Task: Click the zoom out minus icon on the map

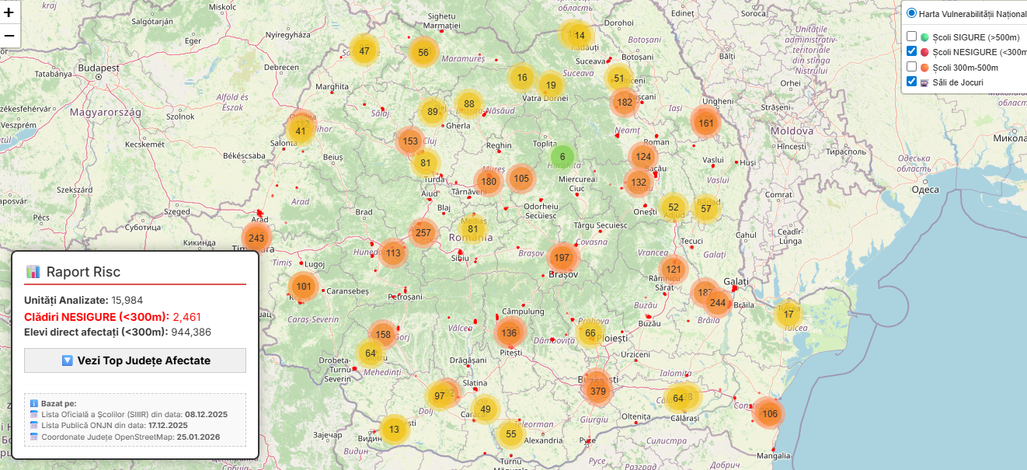Action: coord(9,36)
